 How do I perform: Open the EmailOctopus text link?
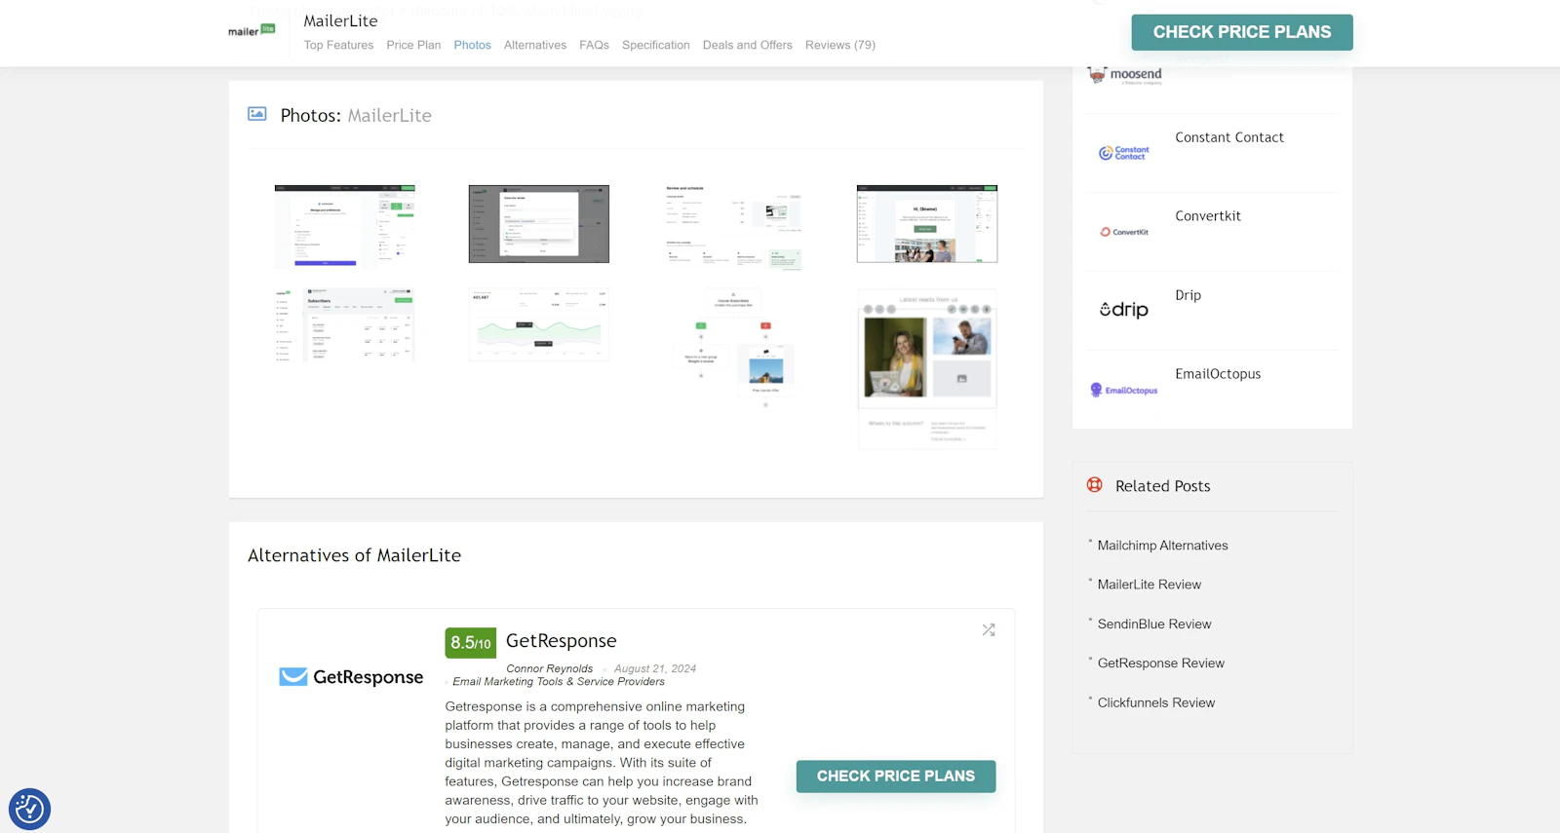pyautogui.click(x=1218, y=374)
